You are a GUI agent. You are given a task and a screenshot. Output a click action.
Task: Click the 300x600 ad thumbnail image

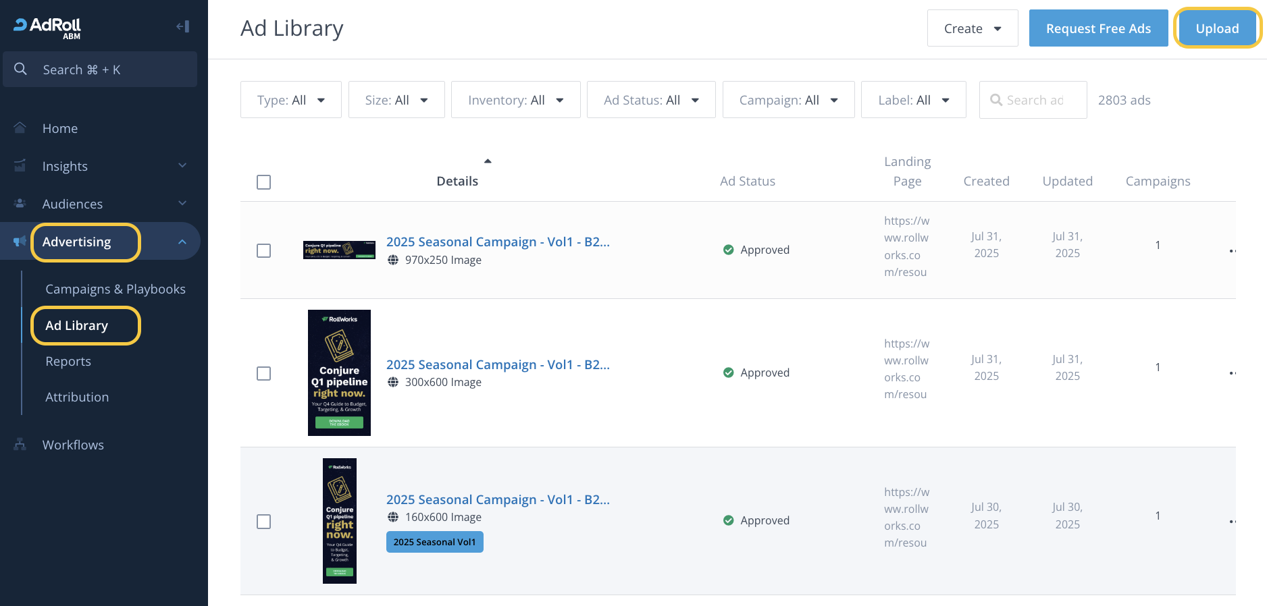tap(339, 373)
